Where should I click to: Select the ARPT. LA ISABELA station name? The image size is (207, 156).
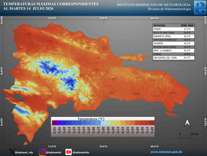pos(163,51)
